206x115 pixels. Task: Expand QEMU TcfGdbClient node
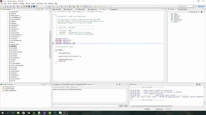[x=1, y=91]
